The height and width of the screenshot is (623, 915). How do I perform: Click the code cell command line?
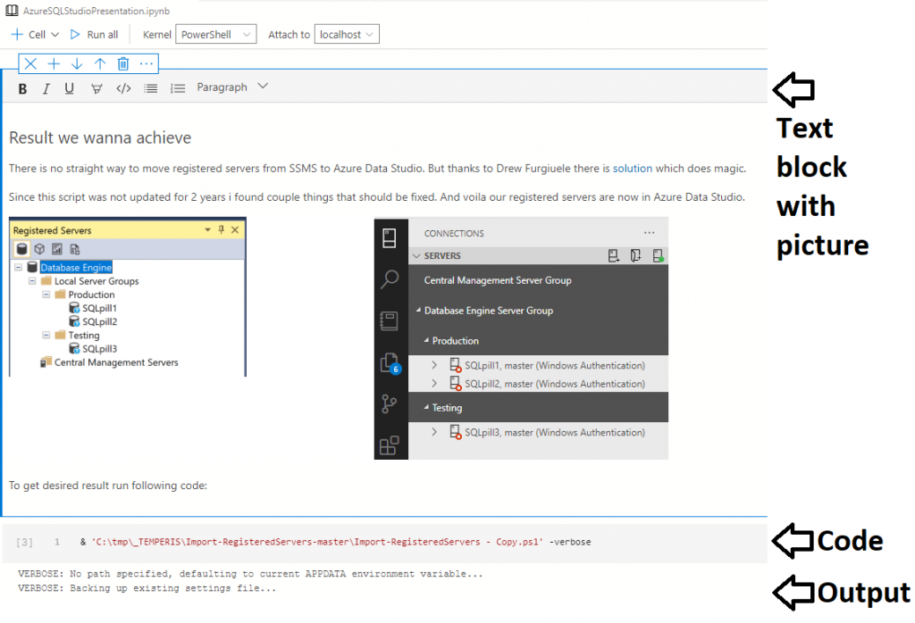coord(336,542)
